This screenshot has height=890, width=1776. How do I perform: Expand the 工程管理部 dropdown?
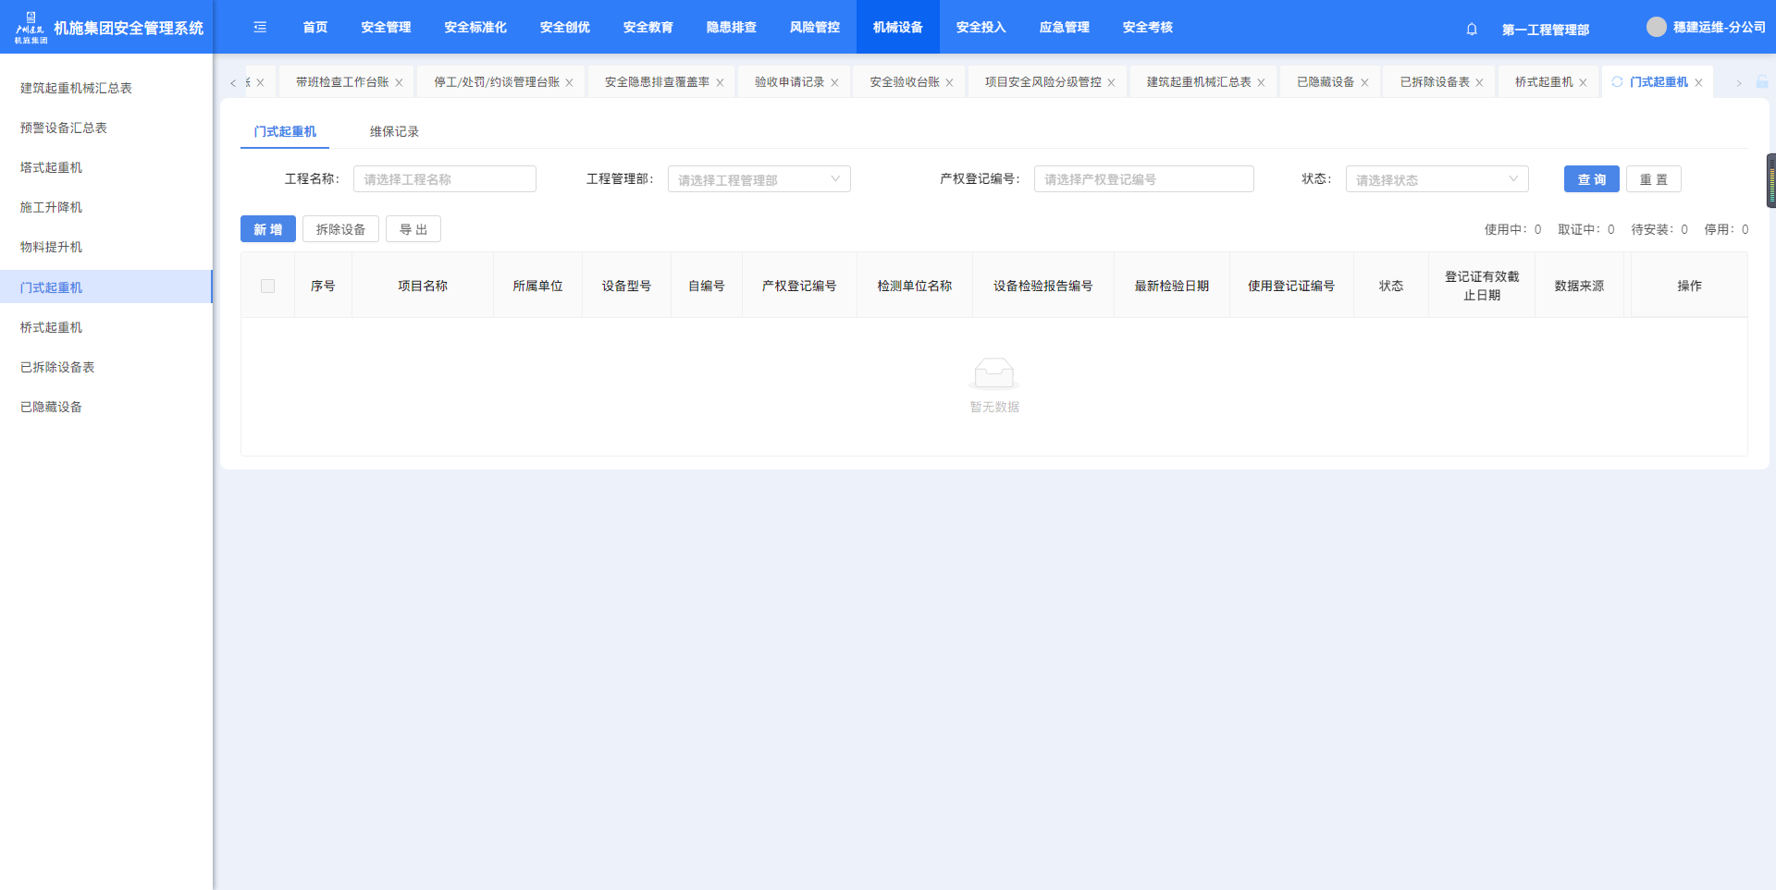758,179
